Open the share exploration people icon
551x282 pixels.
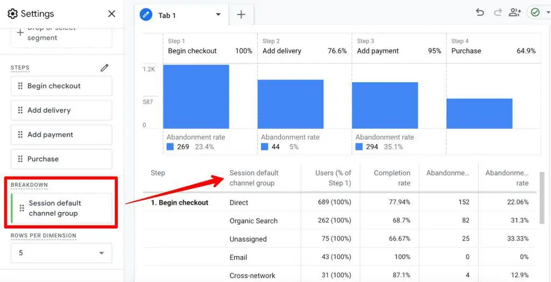coord(515,12)
